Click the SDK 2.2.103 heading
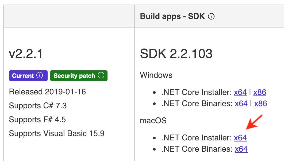 pyautogui.click(x=176, y=54)
